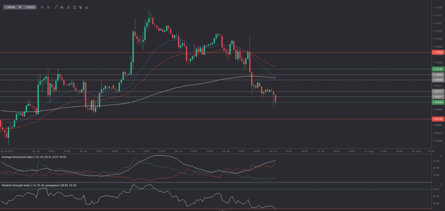
Task: Select the green 1.10141 price level tag
Action: [x=438, y=69]
